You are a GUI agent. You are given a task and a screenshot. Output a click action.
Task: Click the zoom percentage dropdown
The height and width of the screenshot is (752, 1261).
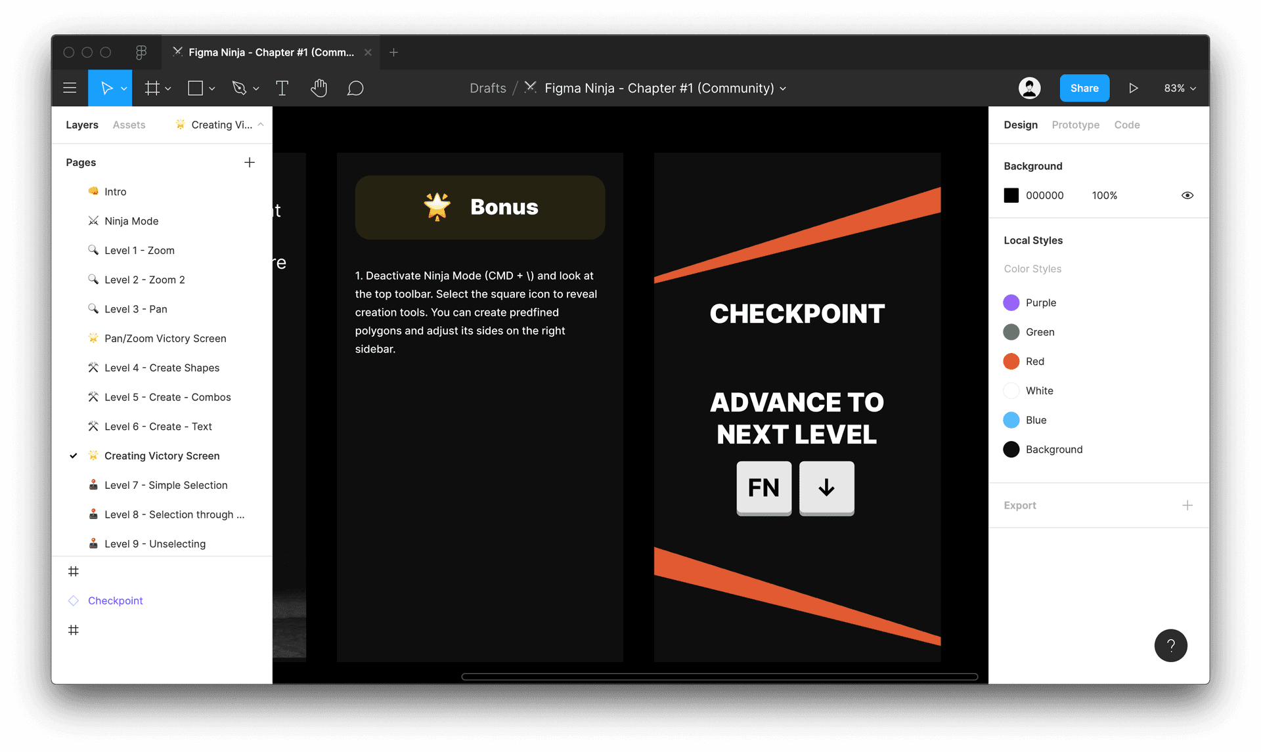pyautogui.click(x=1180, y=88)
